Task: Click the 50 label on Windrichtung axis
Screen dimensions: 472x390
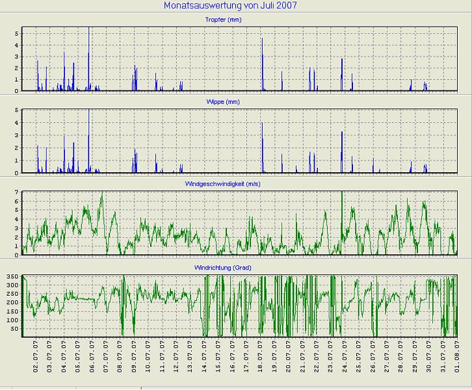Action: tap(14, 328)
